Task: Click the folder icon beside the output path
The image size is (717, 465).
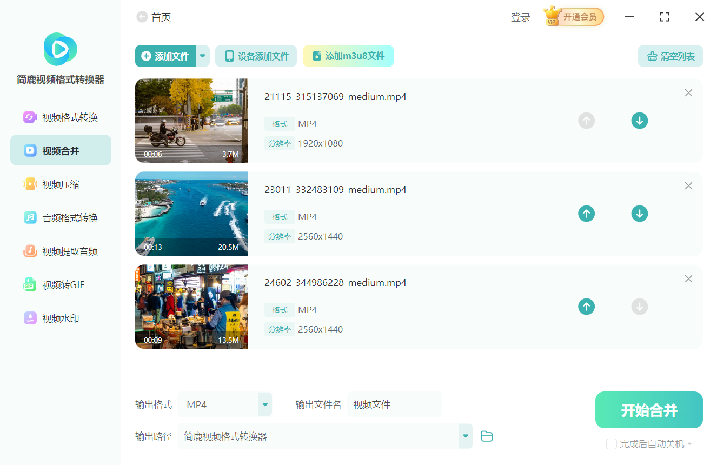Action: pos(486,436)
